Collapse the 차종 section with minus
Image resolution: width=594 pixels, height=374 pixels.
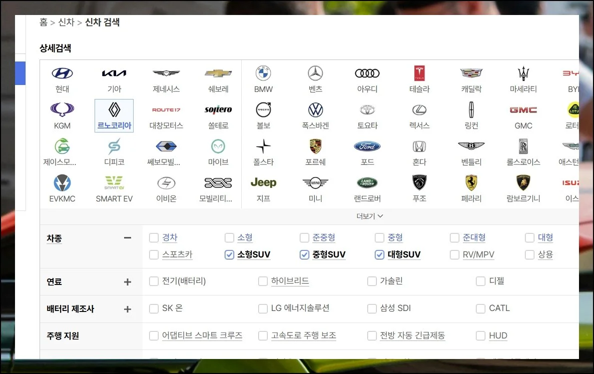click(128, 238)
